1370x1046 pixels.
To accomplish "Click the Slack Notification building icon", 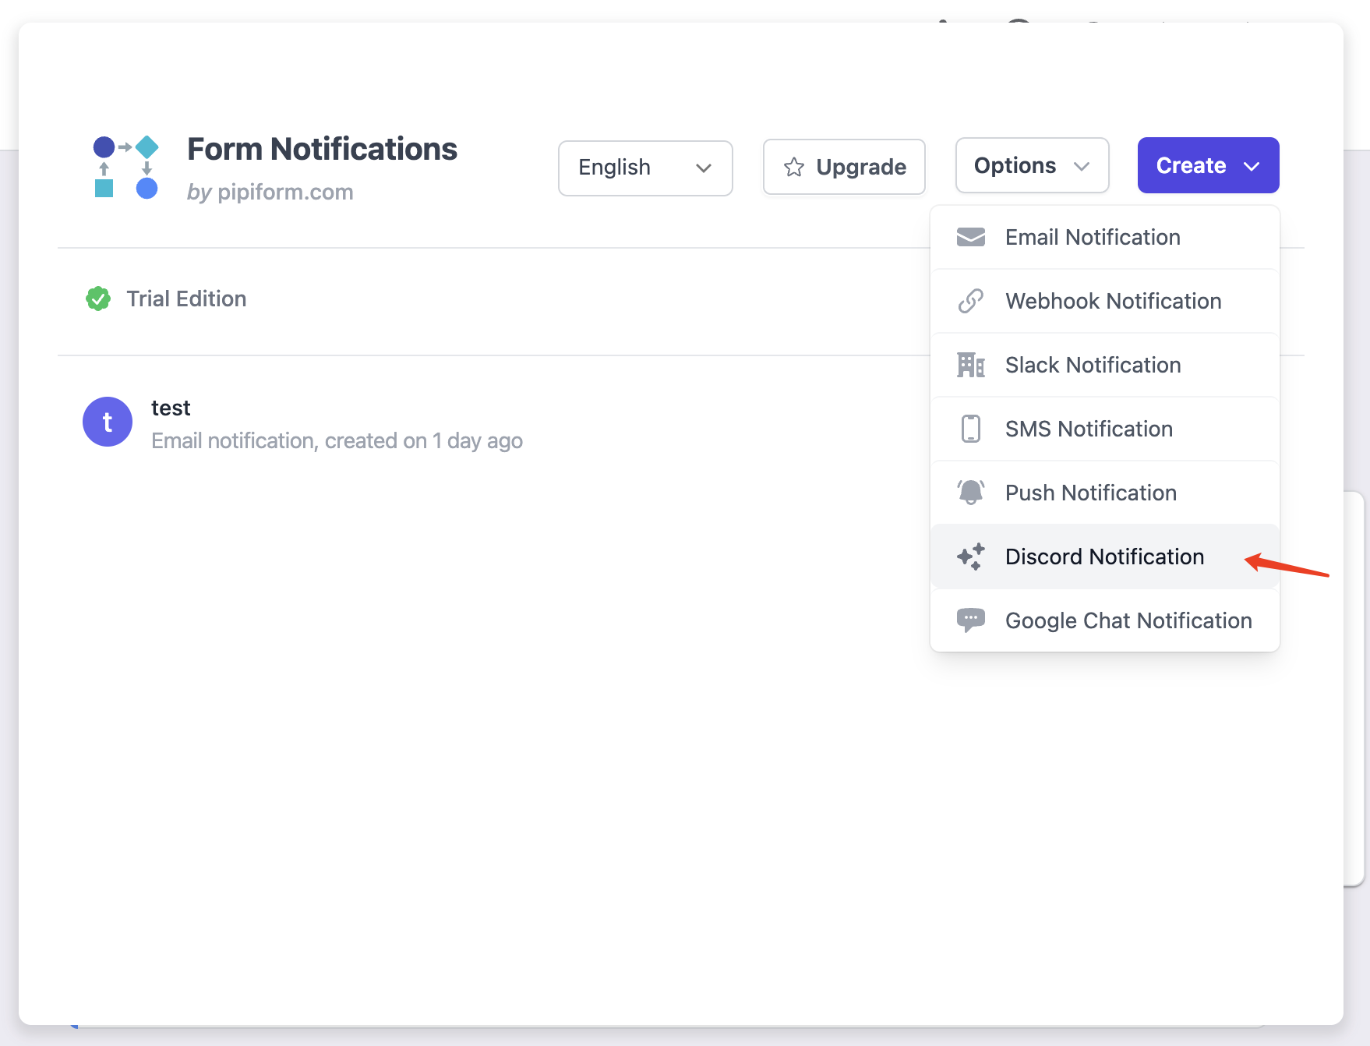I will coord(971,365).
